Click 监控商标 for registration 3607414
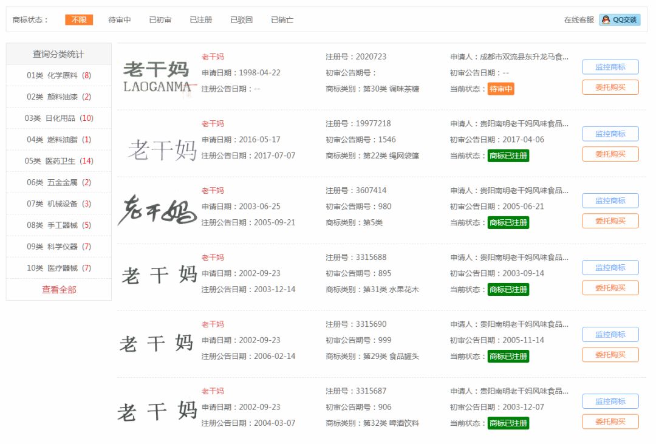 (x=610, y=201)
